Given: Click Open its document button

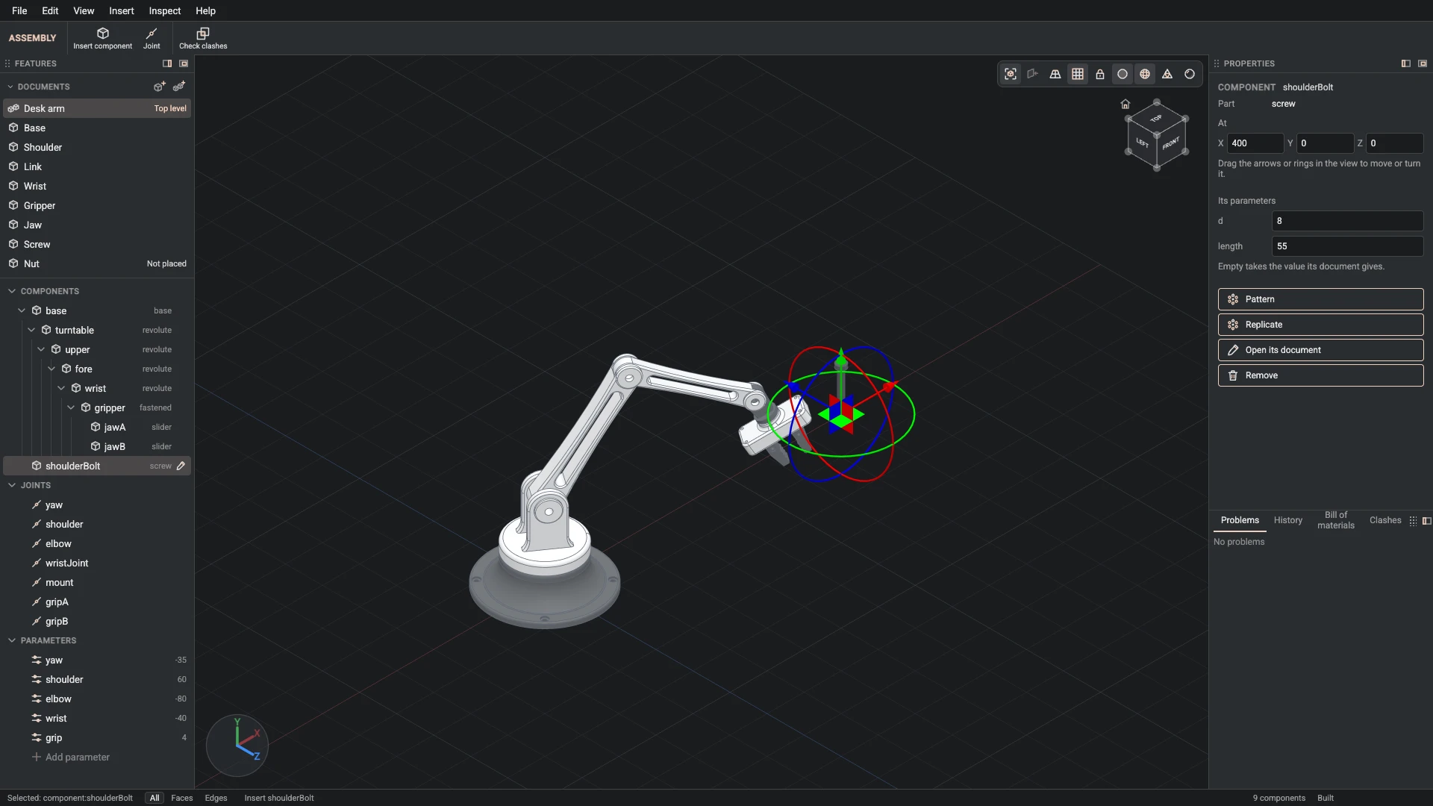Looking at the screenshot, I should coord(1320,350).
